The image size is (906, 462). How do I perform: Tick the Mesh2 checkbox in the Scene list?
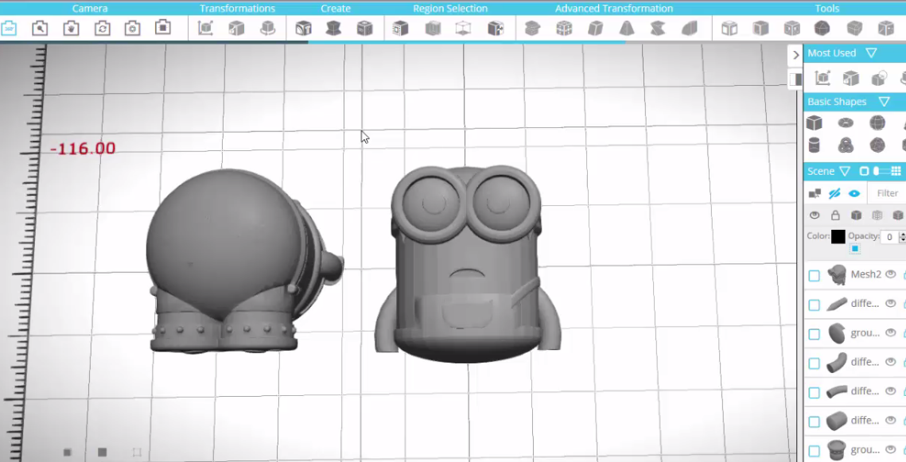815,275
